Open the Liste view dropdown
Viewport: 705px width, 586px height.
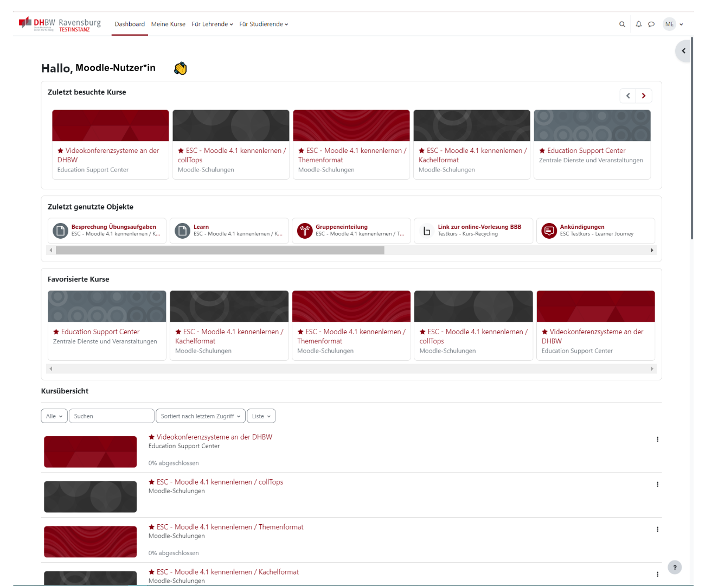[261, 416]
